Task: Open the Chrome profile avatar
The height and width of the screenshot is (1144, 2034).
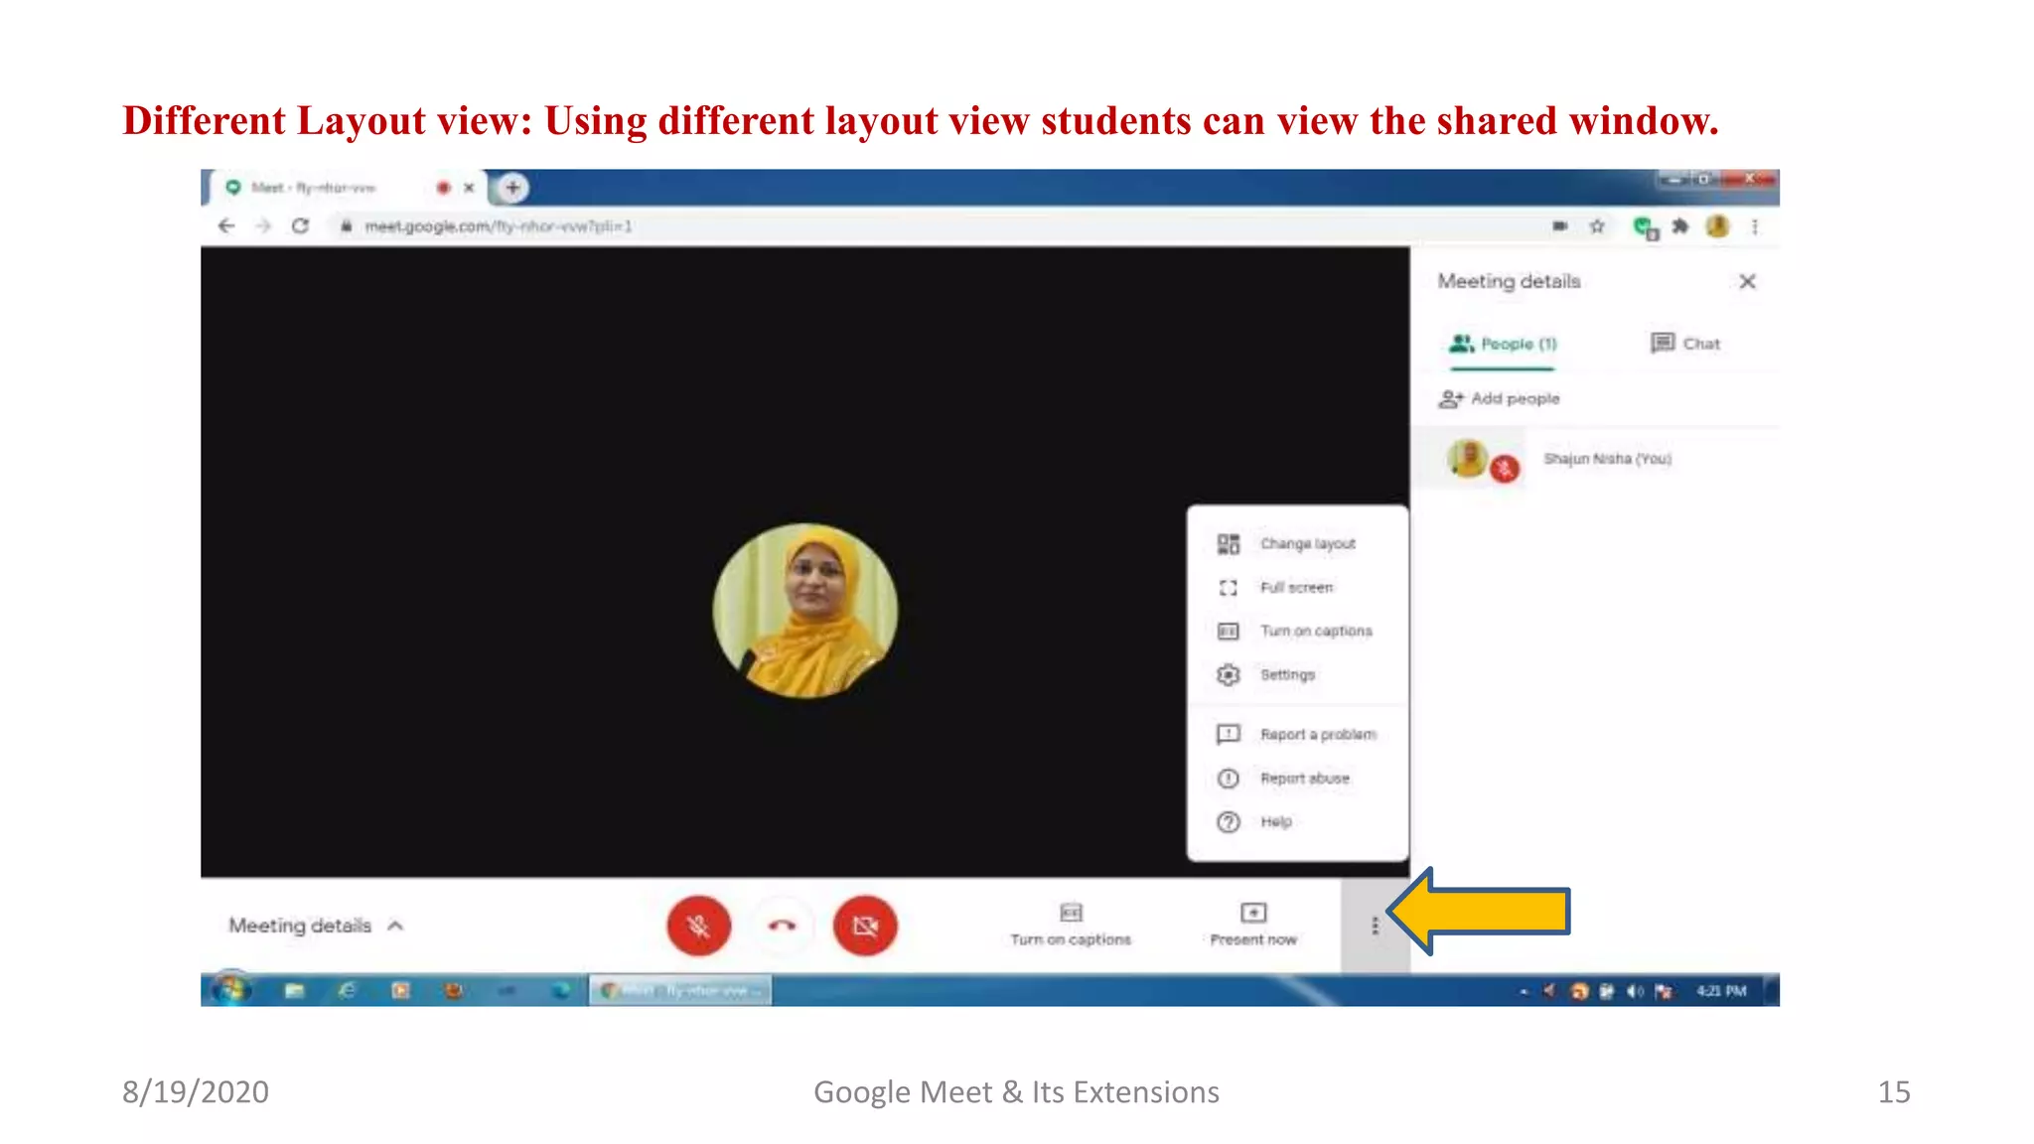Action: click(1717, 226)
